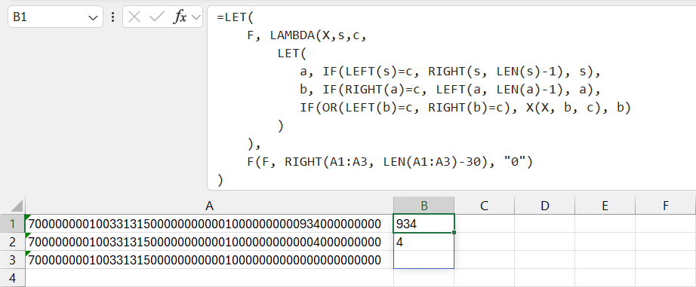Select column F header

tap(665, 206)
